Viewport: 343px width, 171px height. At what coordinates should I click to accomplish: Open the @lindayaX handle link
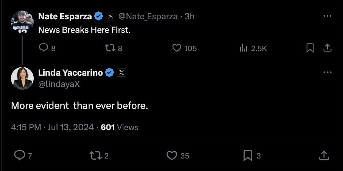coord(59,84)
